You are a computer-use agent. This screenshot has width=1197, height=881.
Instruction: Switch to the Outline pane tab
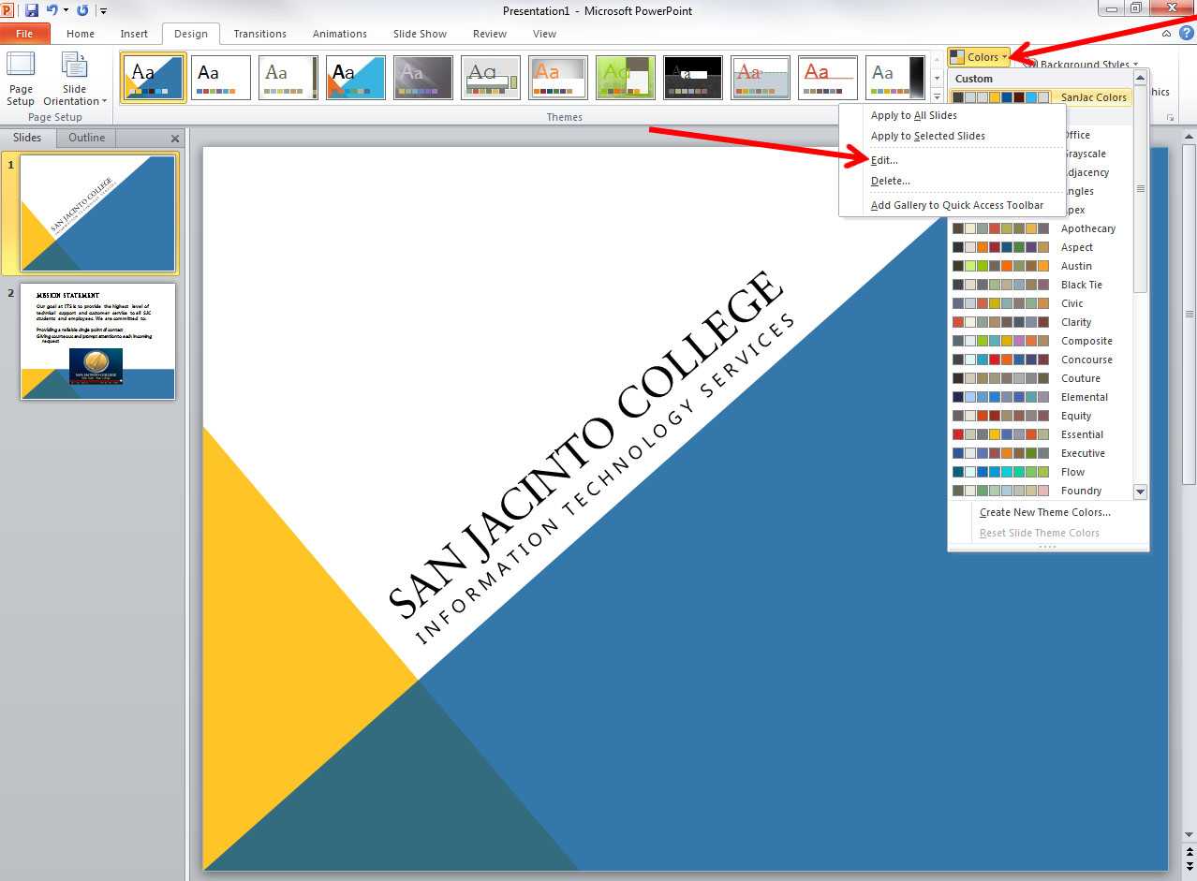(x=86, y=138)
